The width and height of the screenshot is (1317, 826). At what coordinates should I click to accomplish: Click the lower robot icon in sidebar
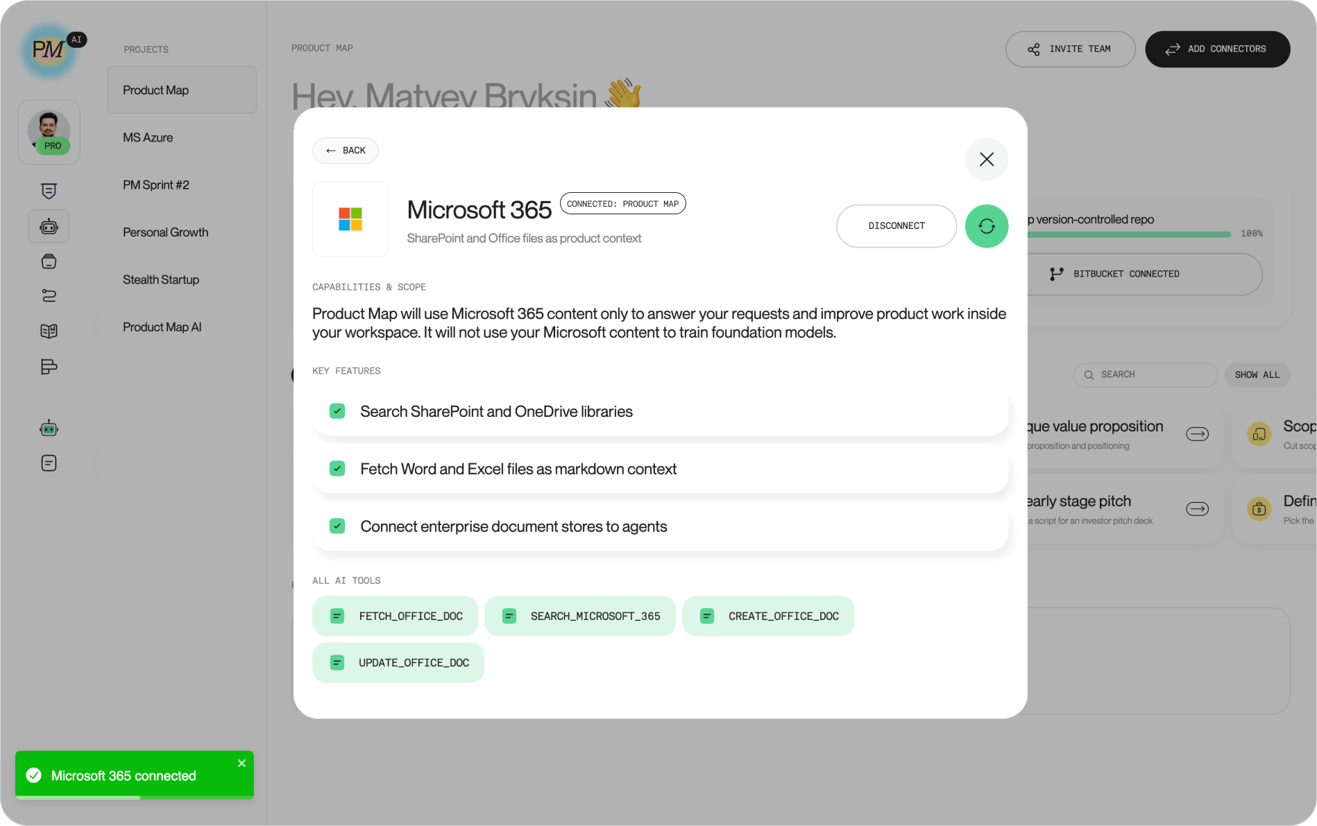pyautogui.click(x=49, y=428)
